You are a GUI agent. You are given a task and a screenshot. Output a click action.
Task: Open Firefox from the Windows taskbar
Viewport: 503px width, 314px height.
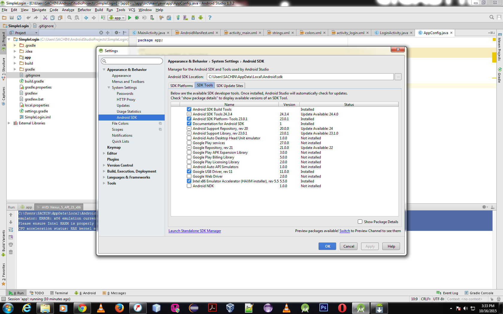point(119,308)
